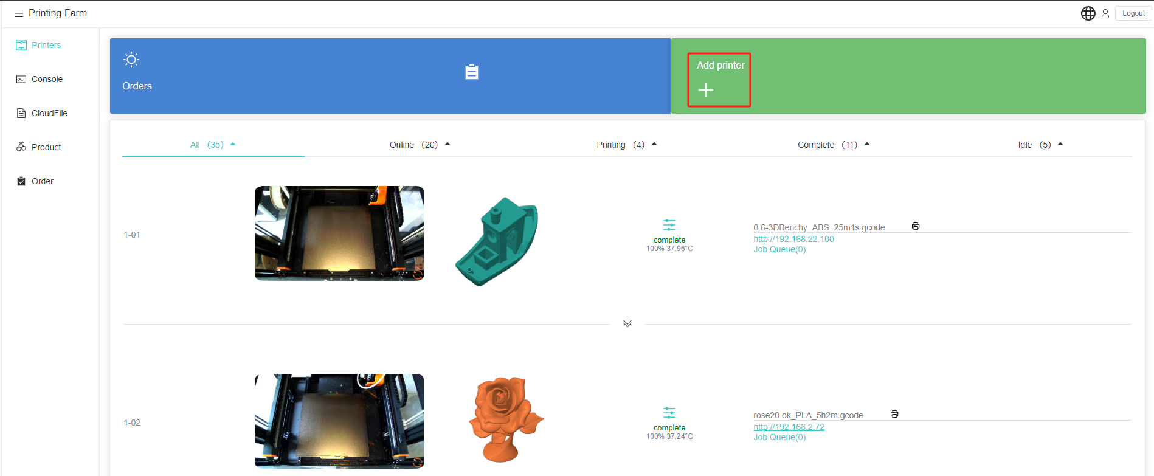Click the plus icon under Add printer
The height and width of the screenshot is (476, 1154).
(x=706, y=91)
